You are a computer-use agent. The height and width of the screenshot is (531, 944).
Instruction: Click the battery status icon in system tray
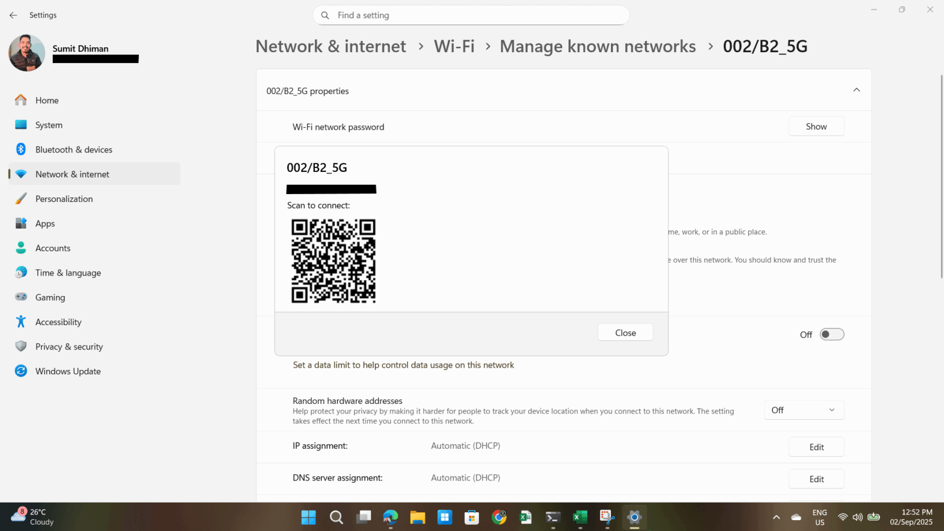coord(873,517)
